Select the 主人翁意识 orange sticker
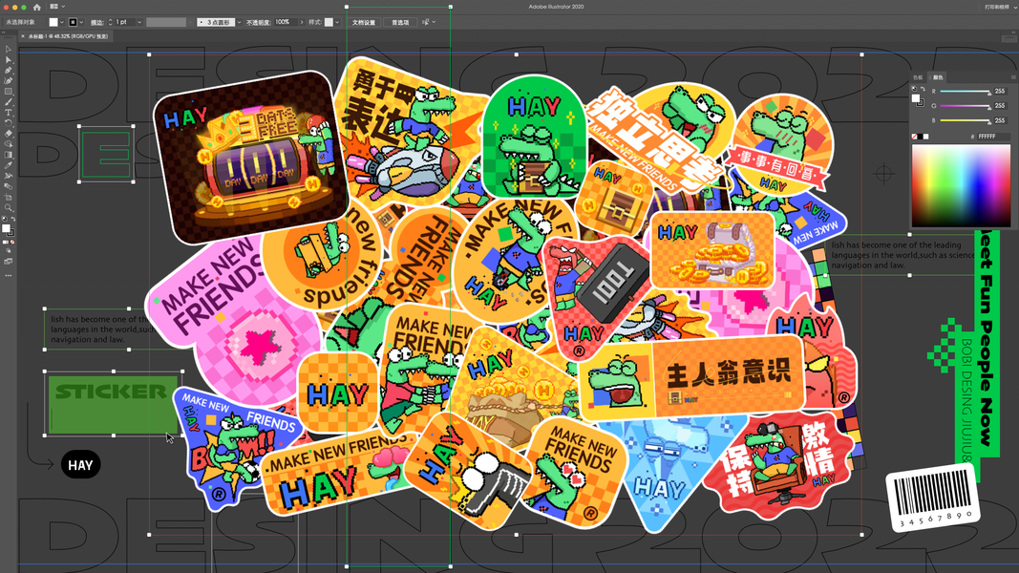The image size is (1019, 573). pos(692,378)
